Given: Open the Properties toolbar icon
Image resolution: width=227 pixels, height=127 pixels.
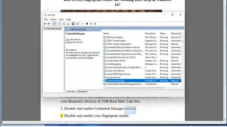Looking at the screenshot, I should coord(60,24).
